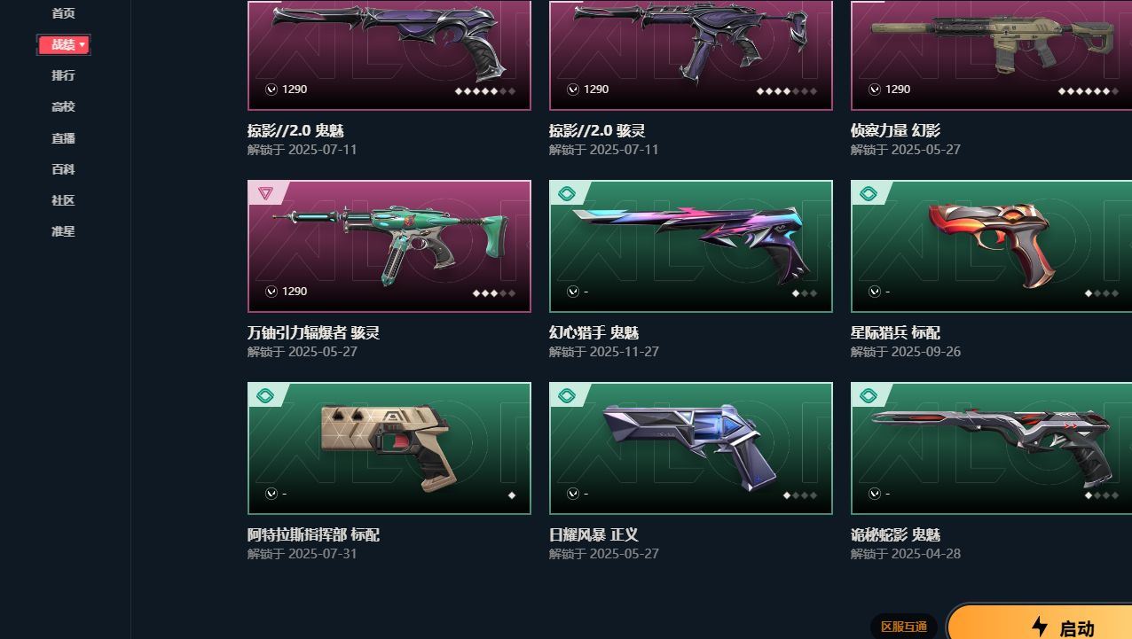Click the green tier icon on 日耀风暴 card
Viewport: 1132px width, 639px height.
pyautogui.click(x=567, y=395)
